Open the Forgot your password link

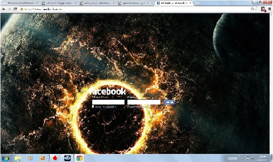click(x=139, y=107)
